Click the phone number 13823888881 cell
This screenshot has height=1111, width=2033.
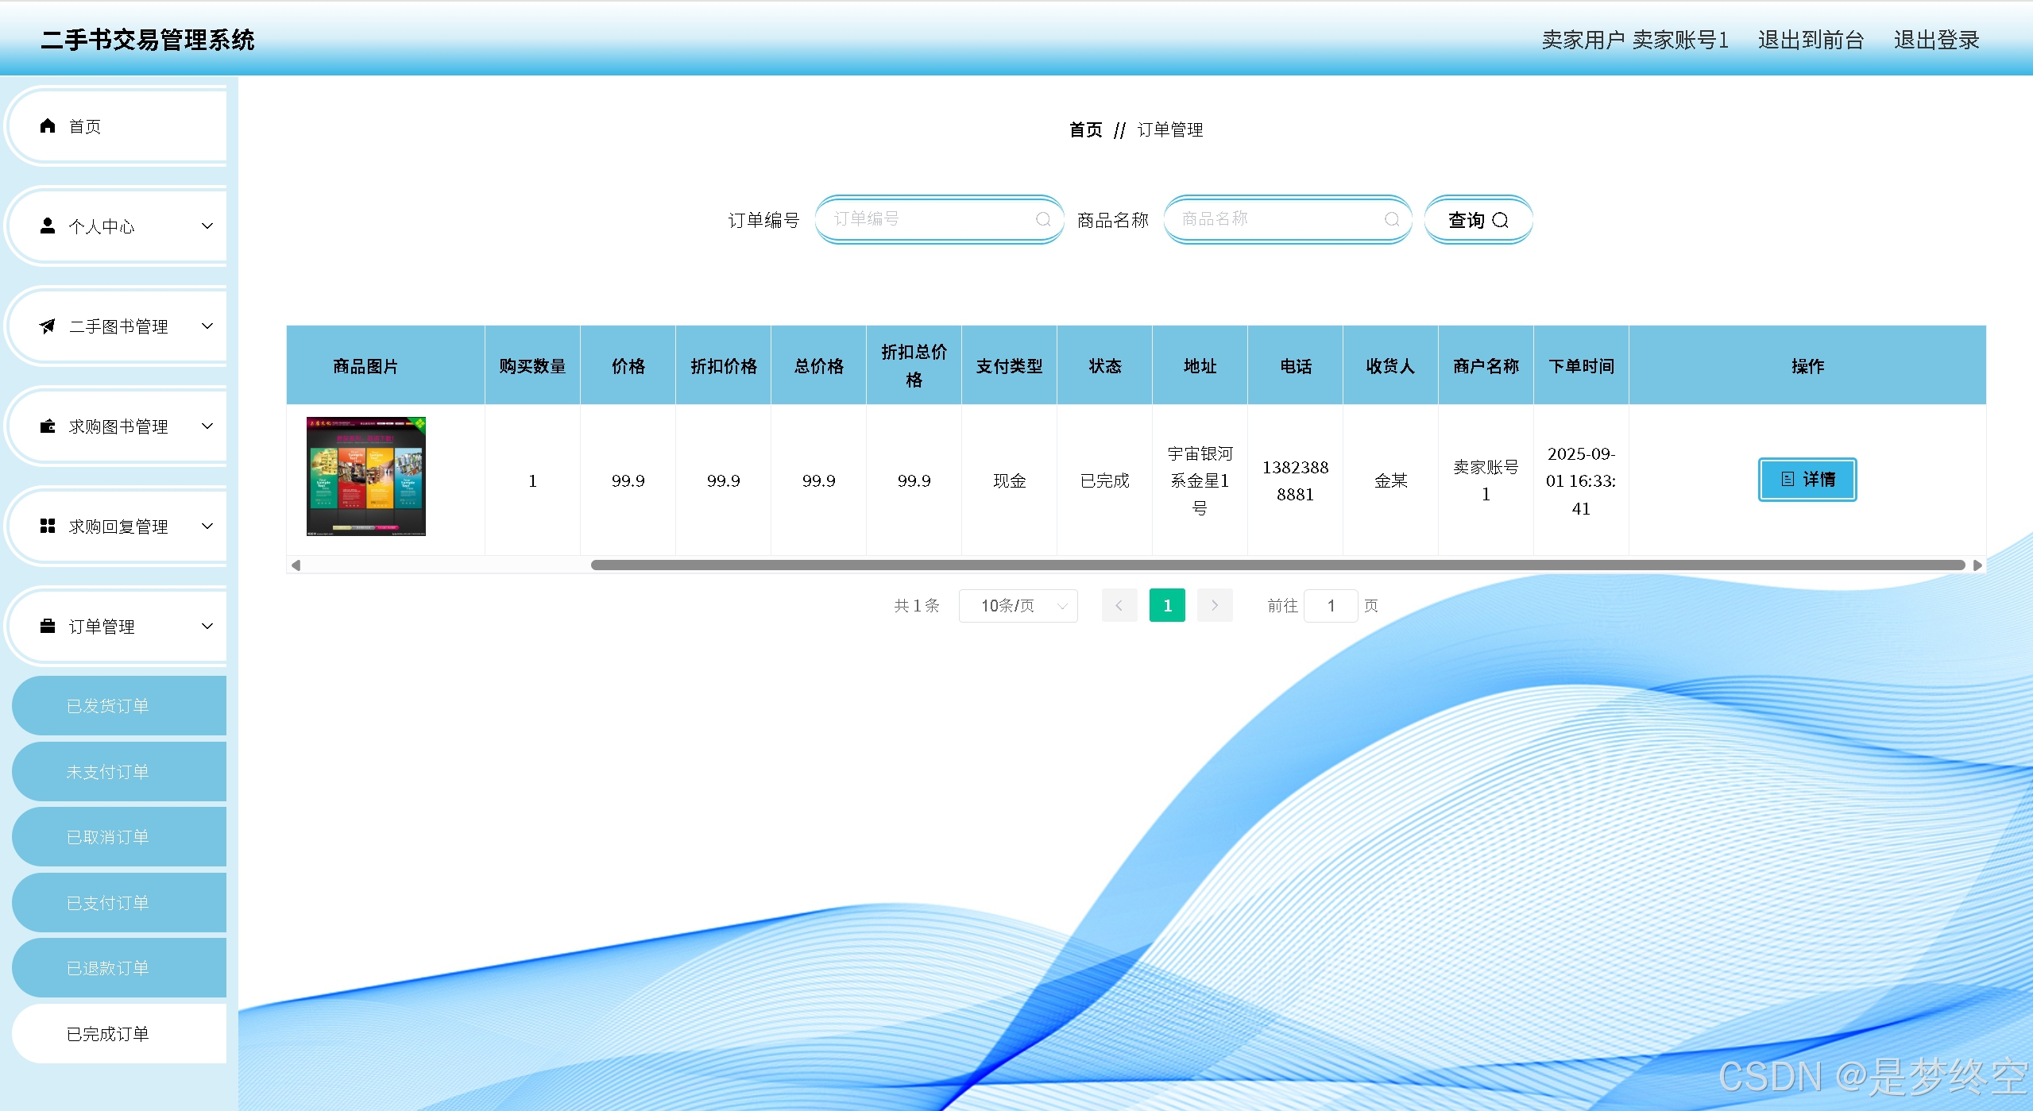pos(1295,480)
